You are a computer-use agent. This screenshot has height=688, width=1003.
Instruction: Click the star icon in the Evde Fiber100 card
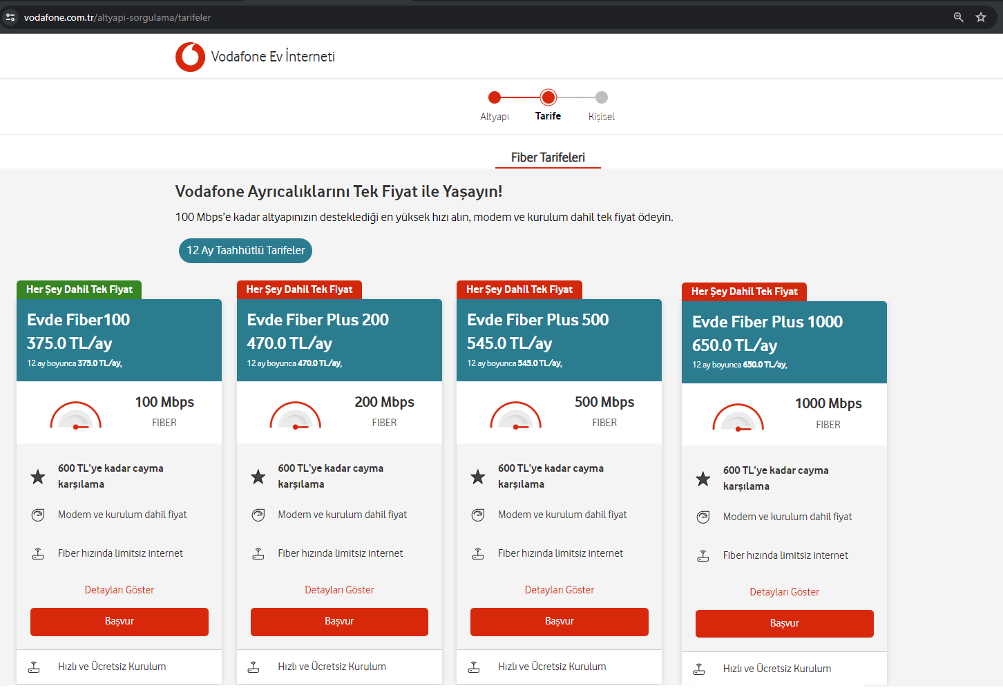38,477
